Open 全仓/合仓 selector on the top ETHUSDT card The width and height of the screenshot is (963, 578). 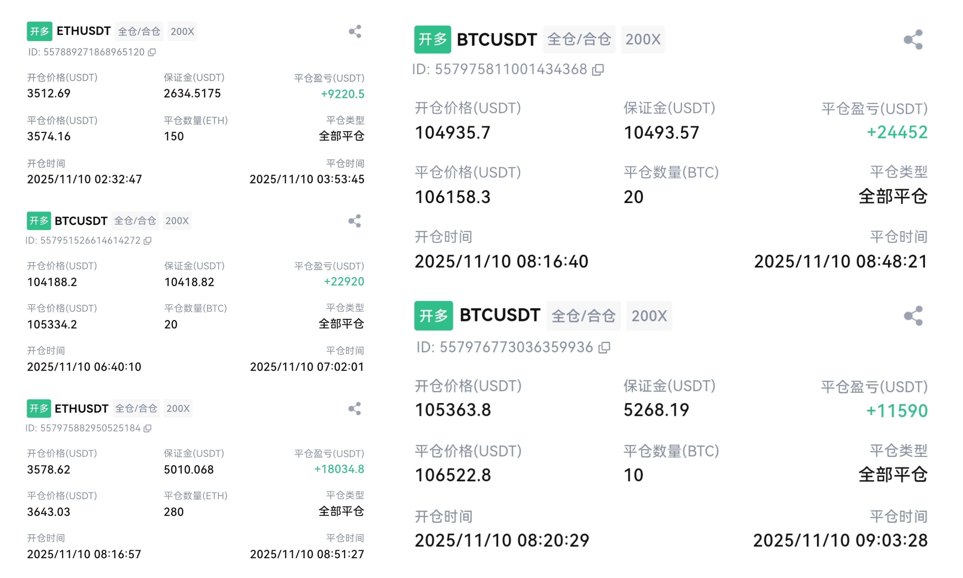139,31
